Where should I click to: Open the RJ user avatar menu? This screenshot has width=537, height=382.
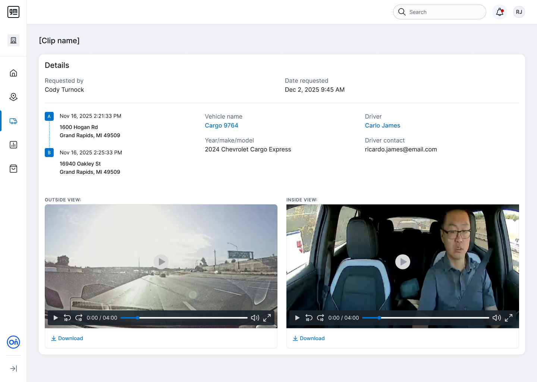519,12
